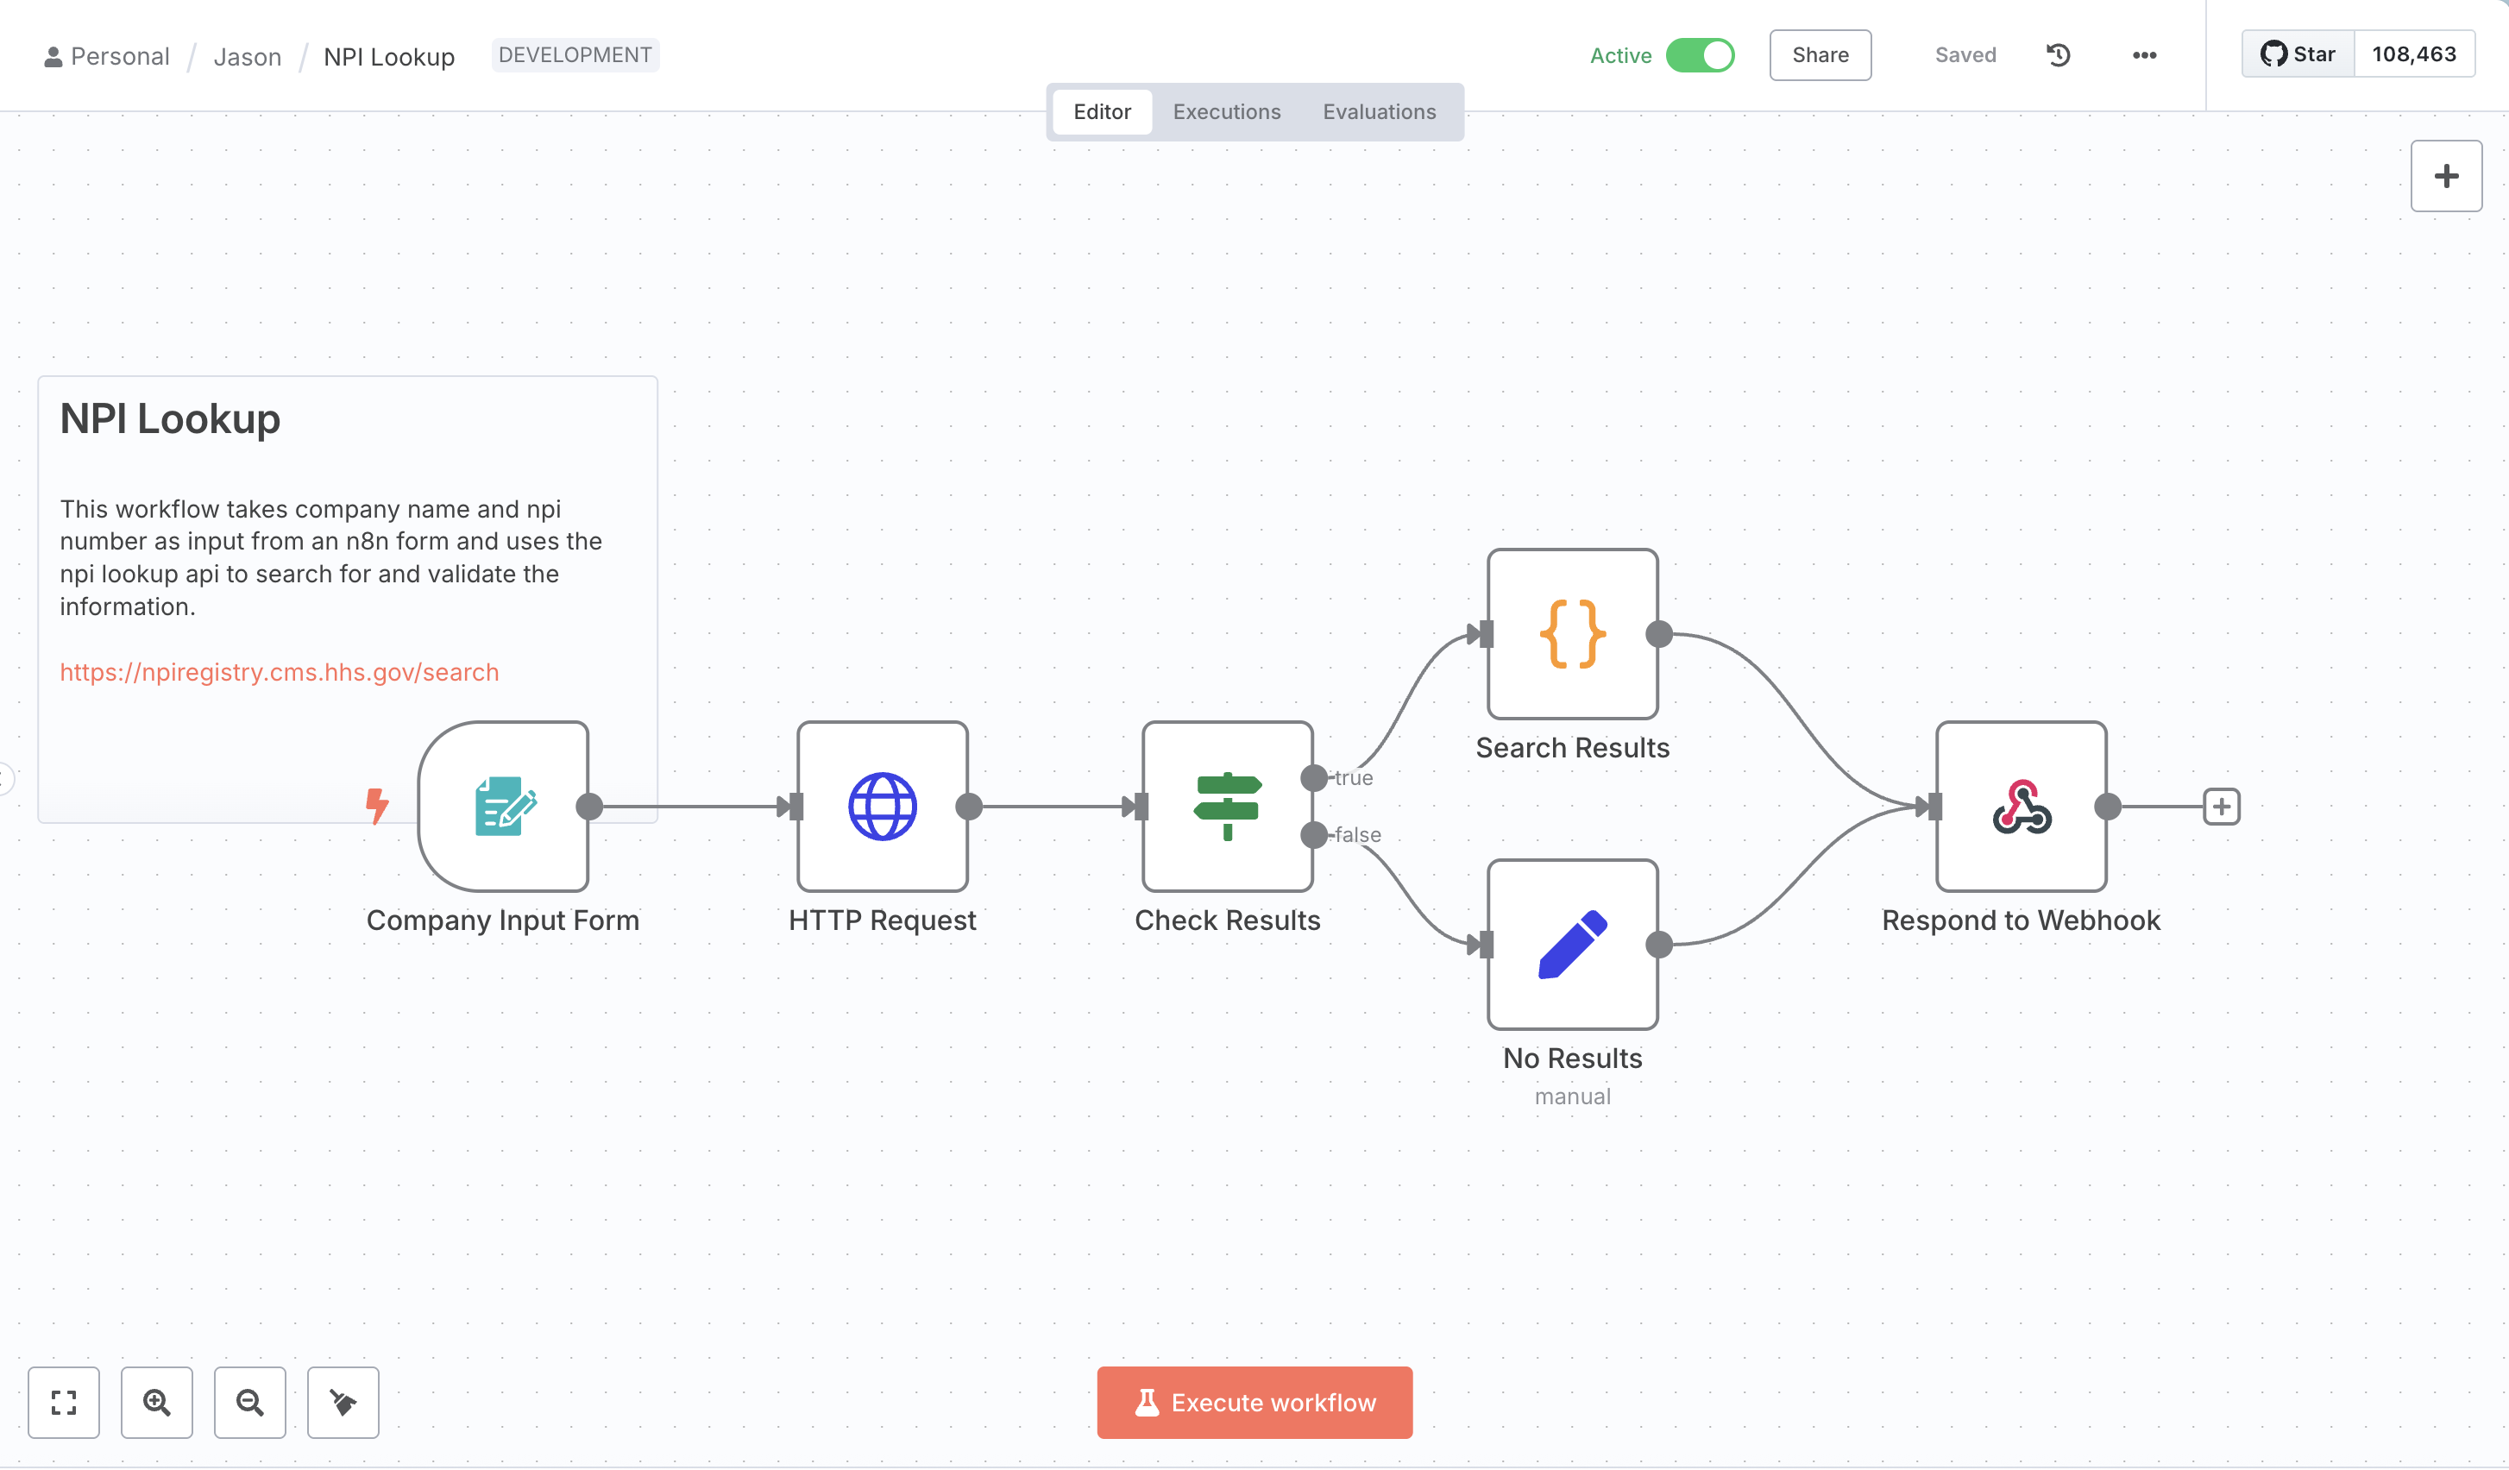Screen dimensions: 2509x1470
Task: Open the Search Results code node
Action: click(x=1571, y=637)
